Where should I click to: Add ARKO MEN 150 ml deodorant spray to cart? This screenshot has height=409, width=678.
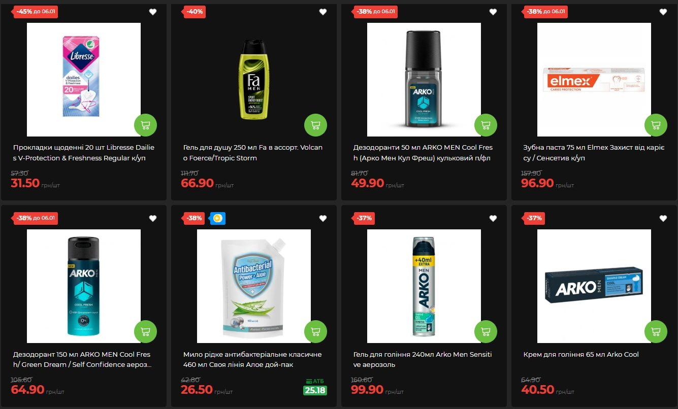pos(146,331)
